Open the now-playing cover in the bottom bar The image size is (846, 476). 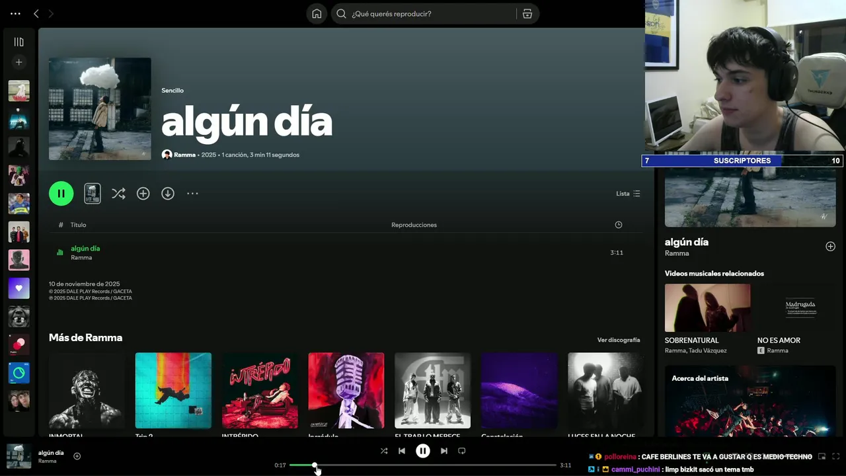click(x=19, y=456)
